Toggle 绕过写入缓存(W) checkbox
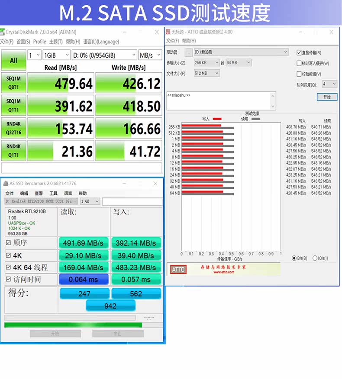This screenshot has height=379, width=342. (299, 63)
